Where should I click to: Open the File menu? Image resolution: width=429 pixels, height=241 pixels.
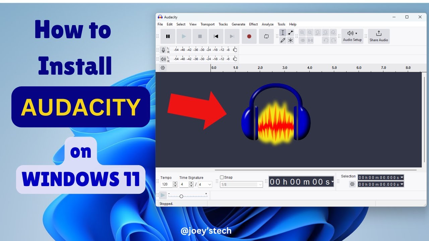[x=160, y=24]
